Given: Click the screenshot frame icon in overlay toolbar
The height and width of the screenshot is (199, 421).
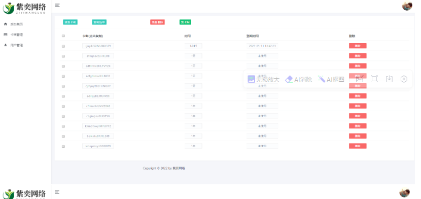Looking at the screenshot, I should tap(374, 79).
